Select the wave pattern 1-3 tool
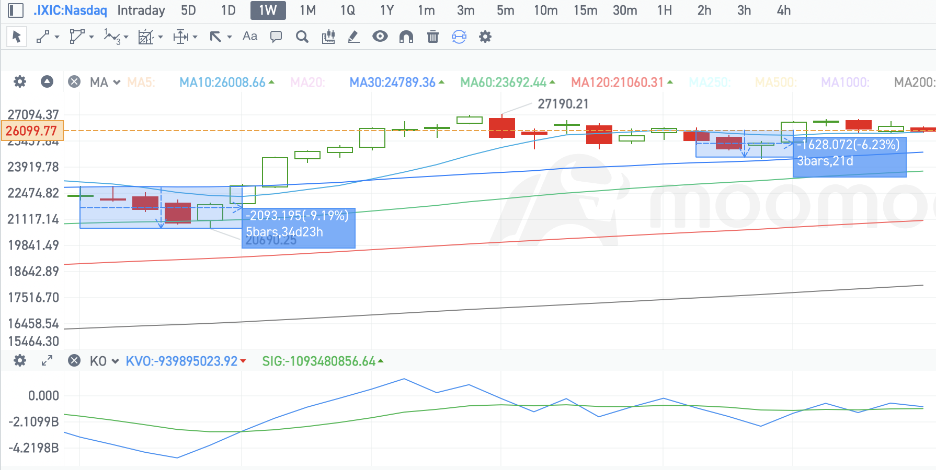 point(112,37)
